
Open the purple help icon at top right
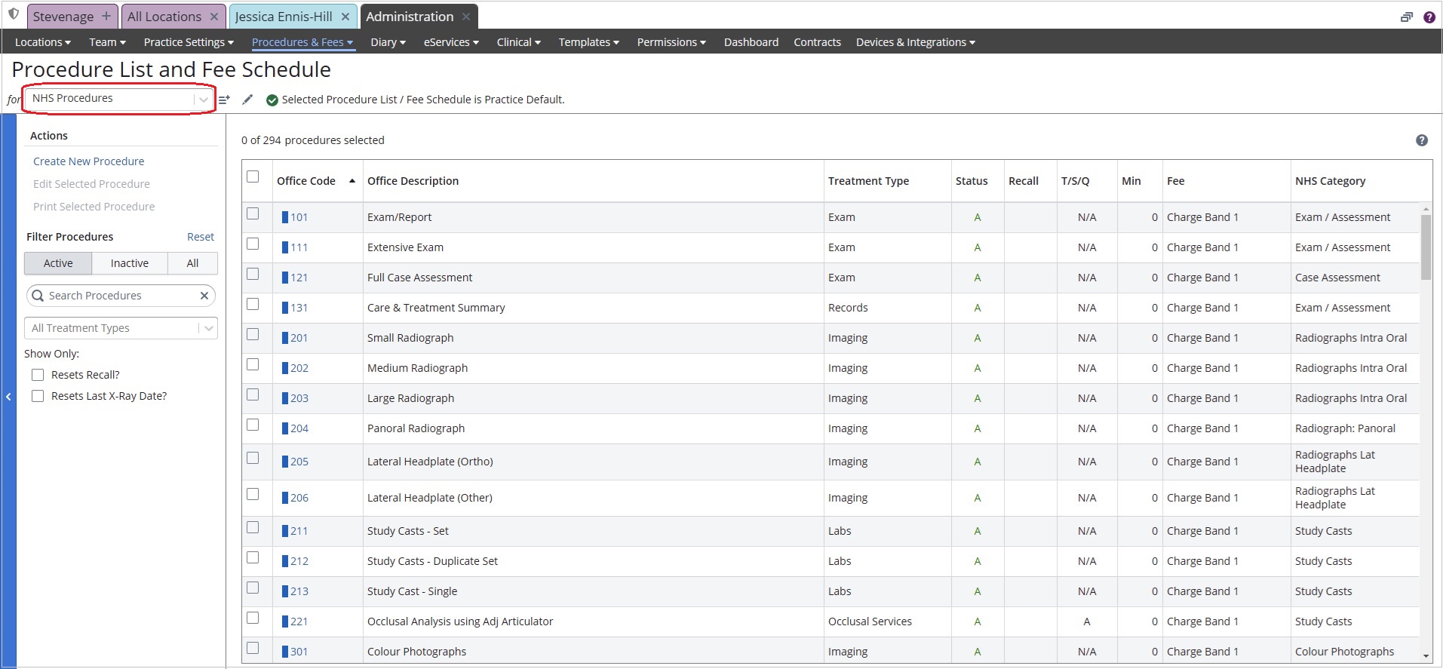1429,17
